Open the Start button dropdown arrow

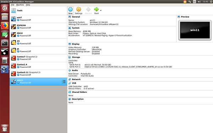pos(101,10)
